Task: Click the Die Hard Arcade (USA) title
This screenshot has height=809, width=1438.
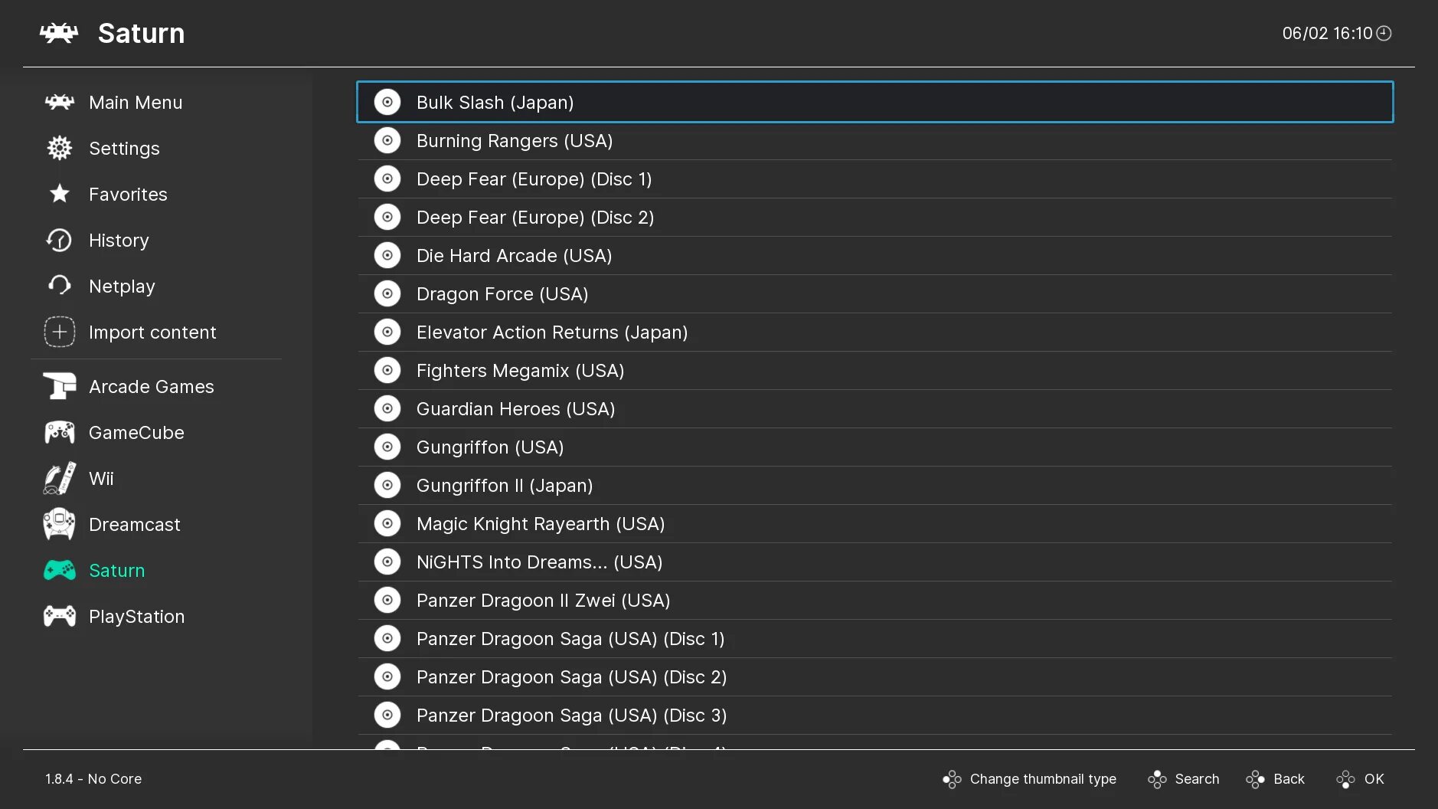Action: coord(514,256)
